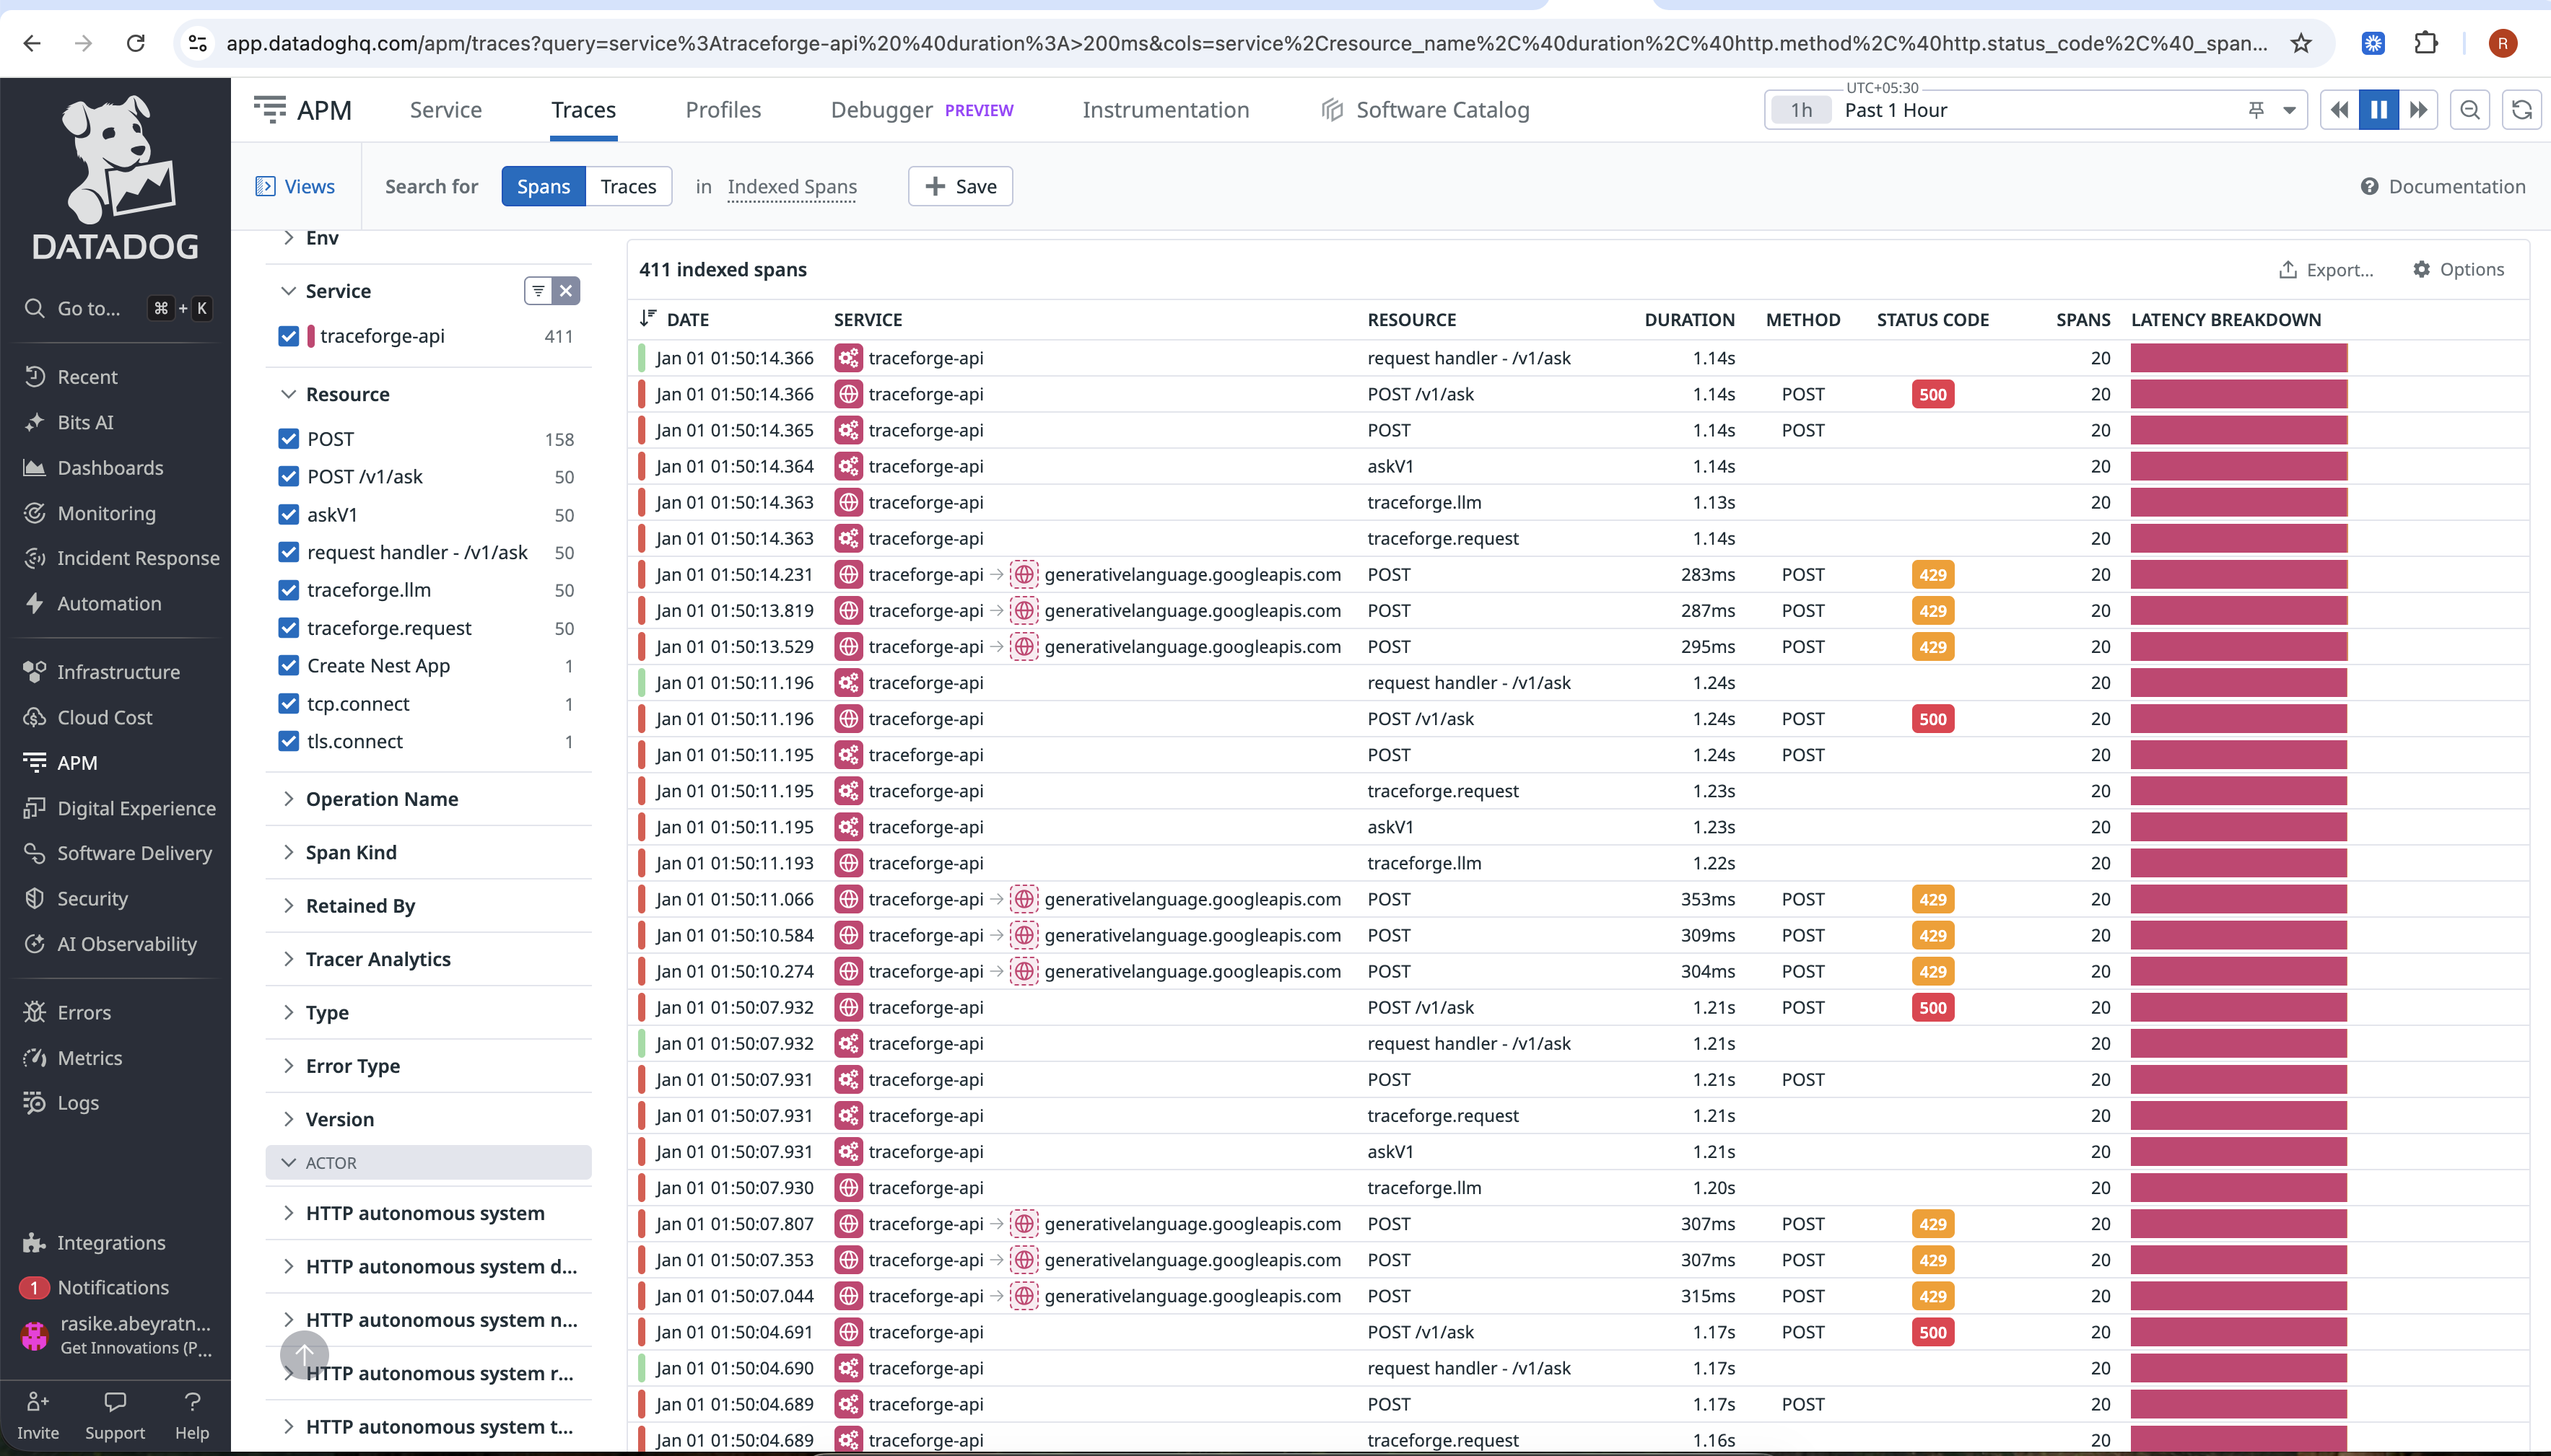Open the Past 1 Hour time dropdown
This screenshot has height=1456, width=2551.
tap(2289, 110)
